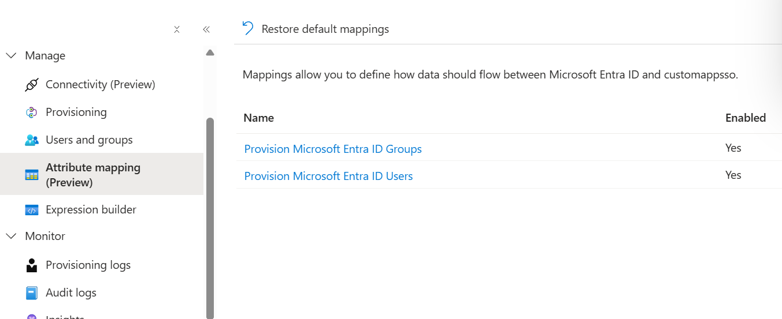
Task: Collapse the Manage section chevron
Action: tap(11, 56)
